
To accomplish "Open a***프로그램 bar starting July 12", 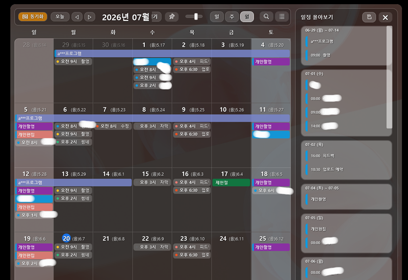I will (73, 183).
